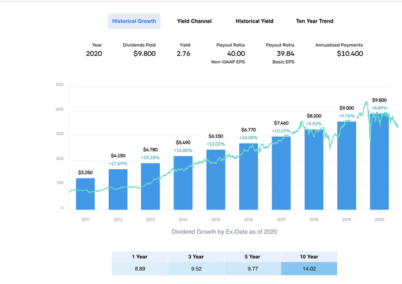The width and height of the screenshot is (402, 284).
Task: Open the Historical Yield tab
Action: pyautogui.click(x=254, y=21)
